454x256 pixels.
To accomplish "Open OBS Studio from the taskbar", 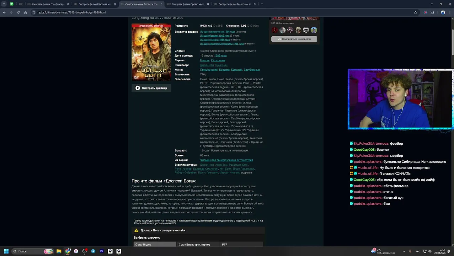I will [85, 251].
